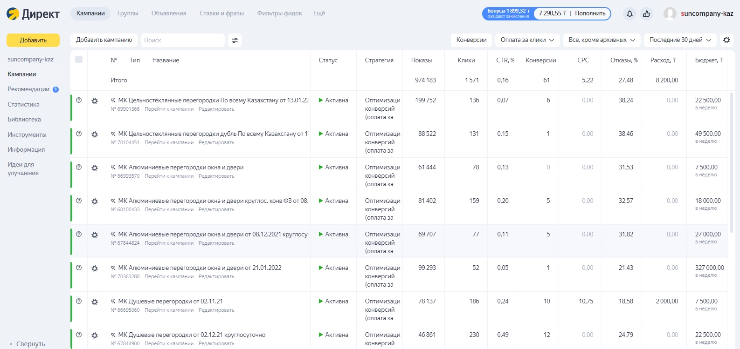The width and height of the screenshot is (740, 349).
Task: Click the yellow Добавить button
Action: [33, 40]
